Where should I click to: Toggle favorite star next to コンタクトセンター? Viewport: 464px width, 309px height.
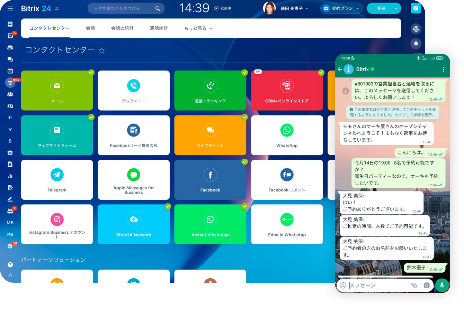pos(101,51)
